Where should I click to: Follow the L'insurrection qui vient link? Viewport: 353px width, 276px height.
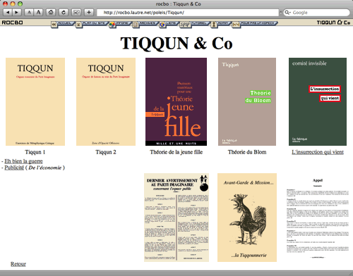(x=318, y=152)
